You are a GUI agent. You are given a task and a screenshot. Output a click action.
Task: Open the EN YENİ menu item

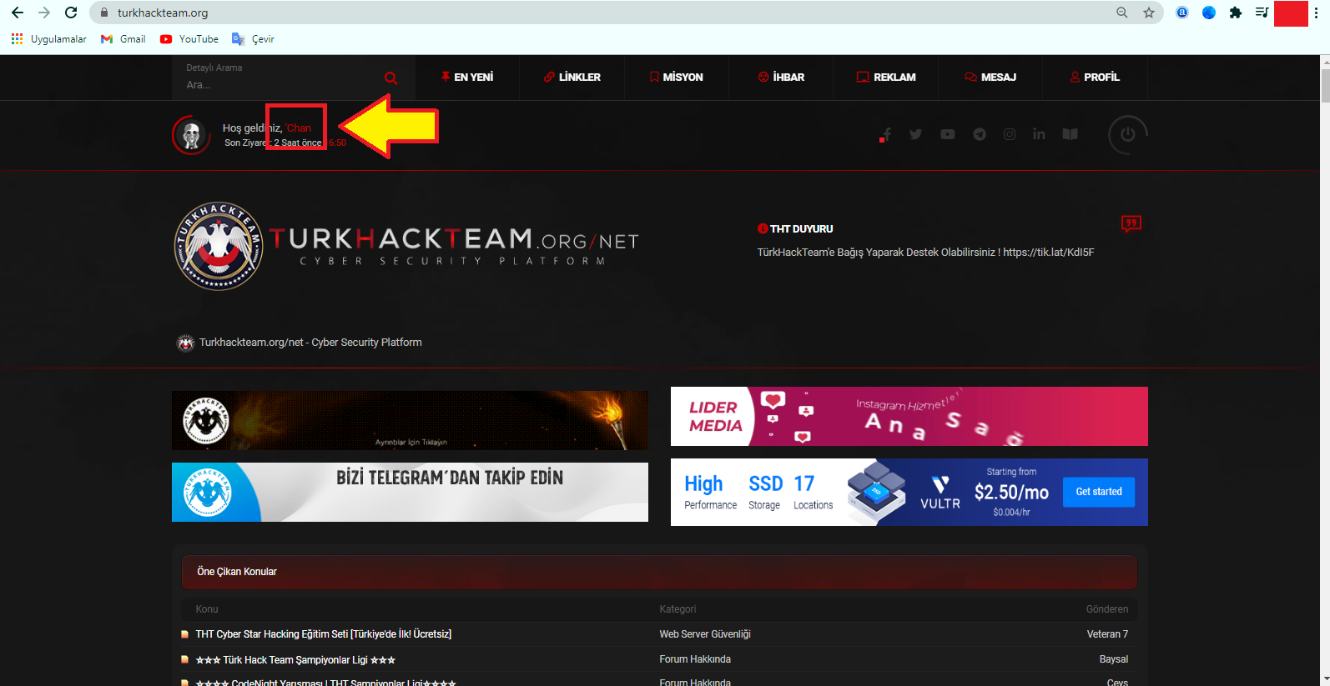tap(467, 77)
